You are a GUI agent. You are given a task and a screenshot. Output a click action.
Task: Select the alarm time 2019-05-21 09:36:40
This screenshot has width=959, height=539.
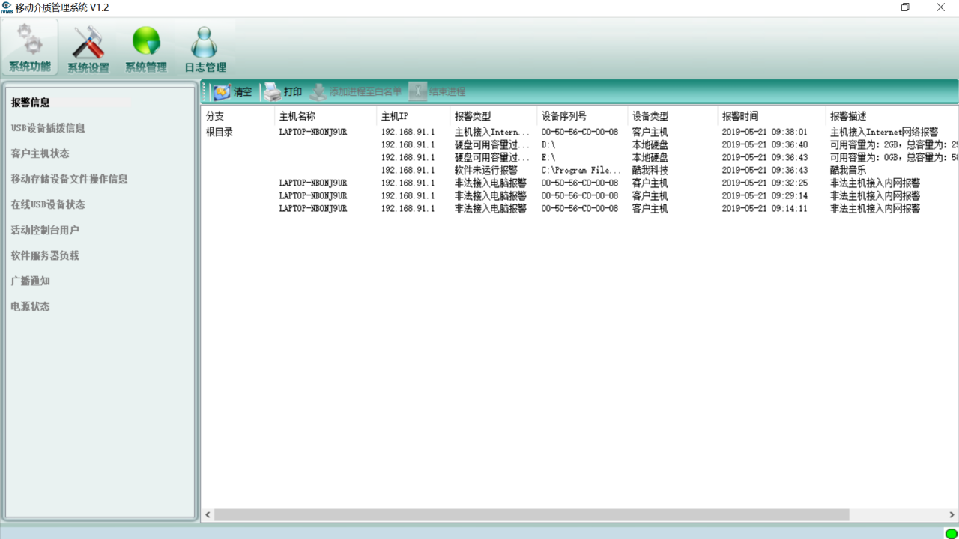[x=764, y=144]
